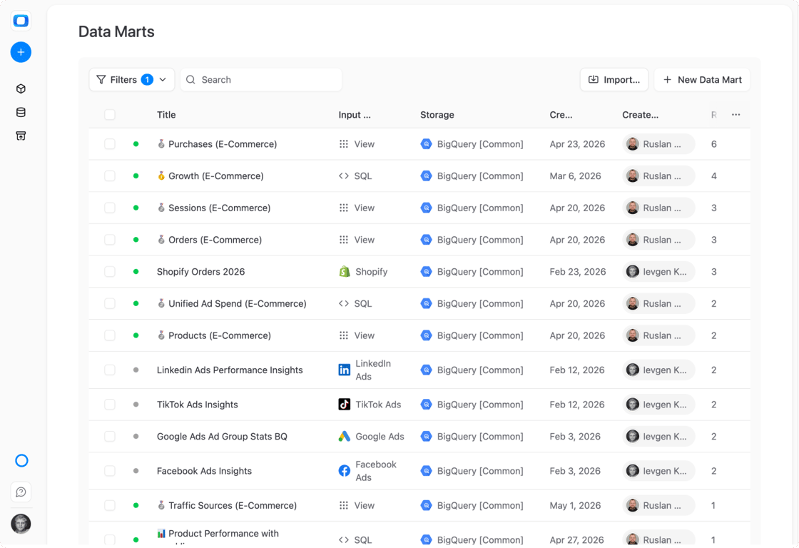Screen dimensions: 799x548
Task: Click 'Orders (E-Commerce)' title
Action: click(215, 240)
